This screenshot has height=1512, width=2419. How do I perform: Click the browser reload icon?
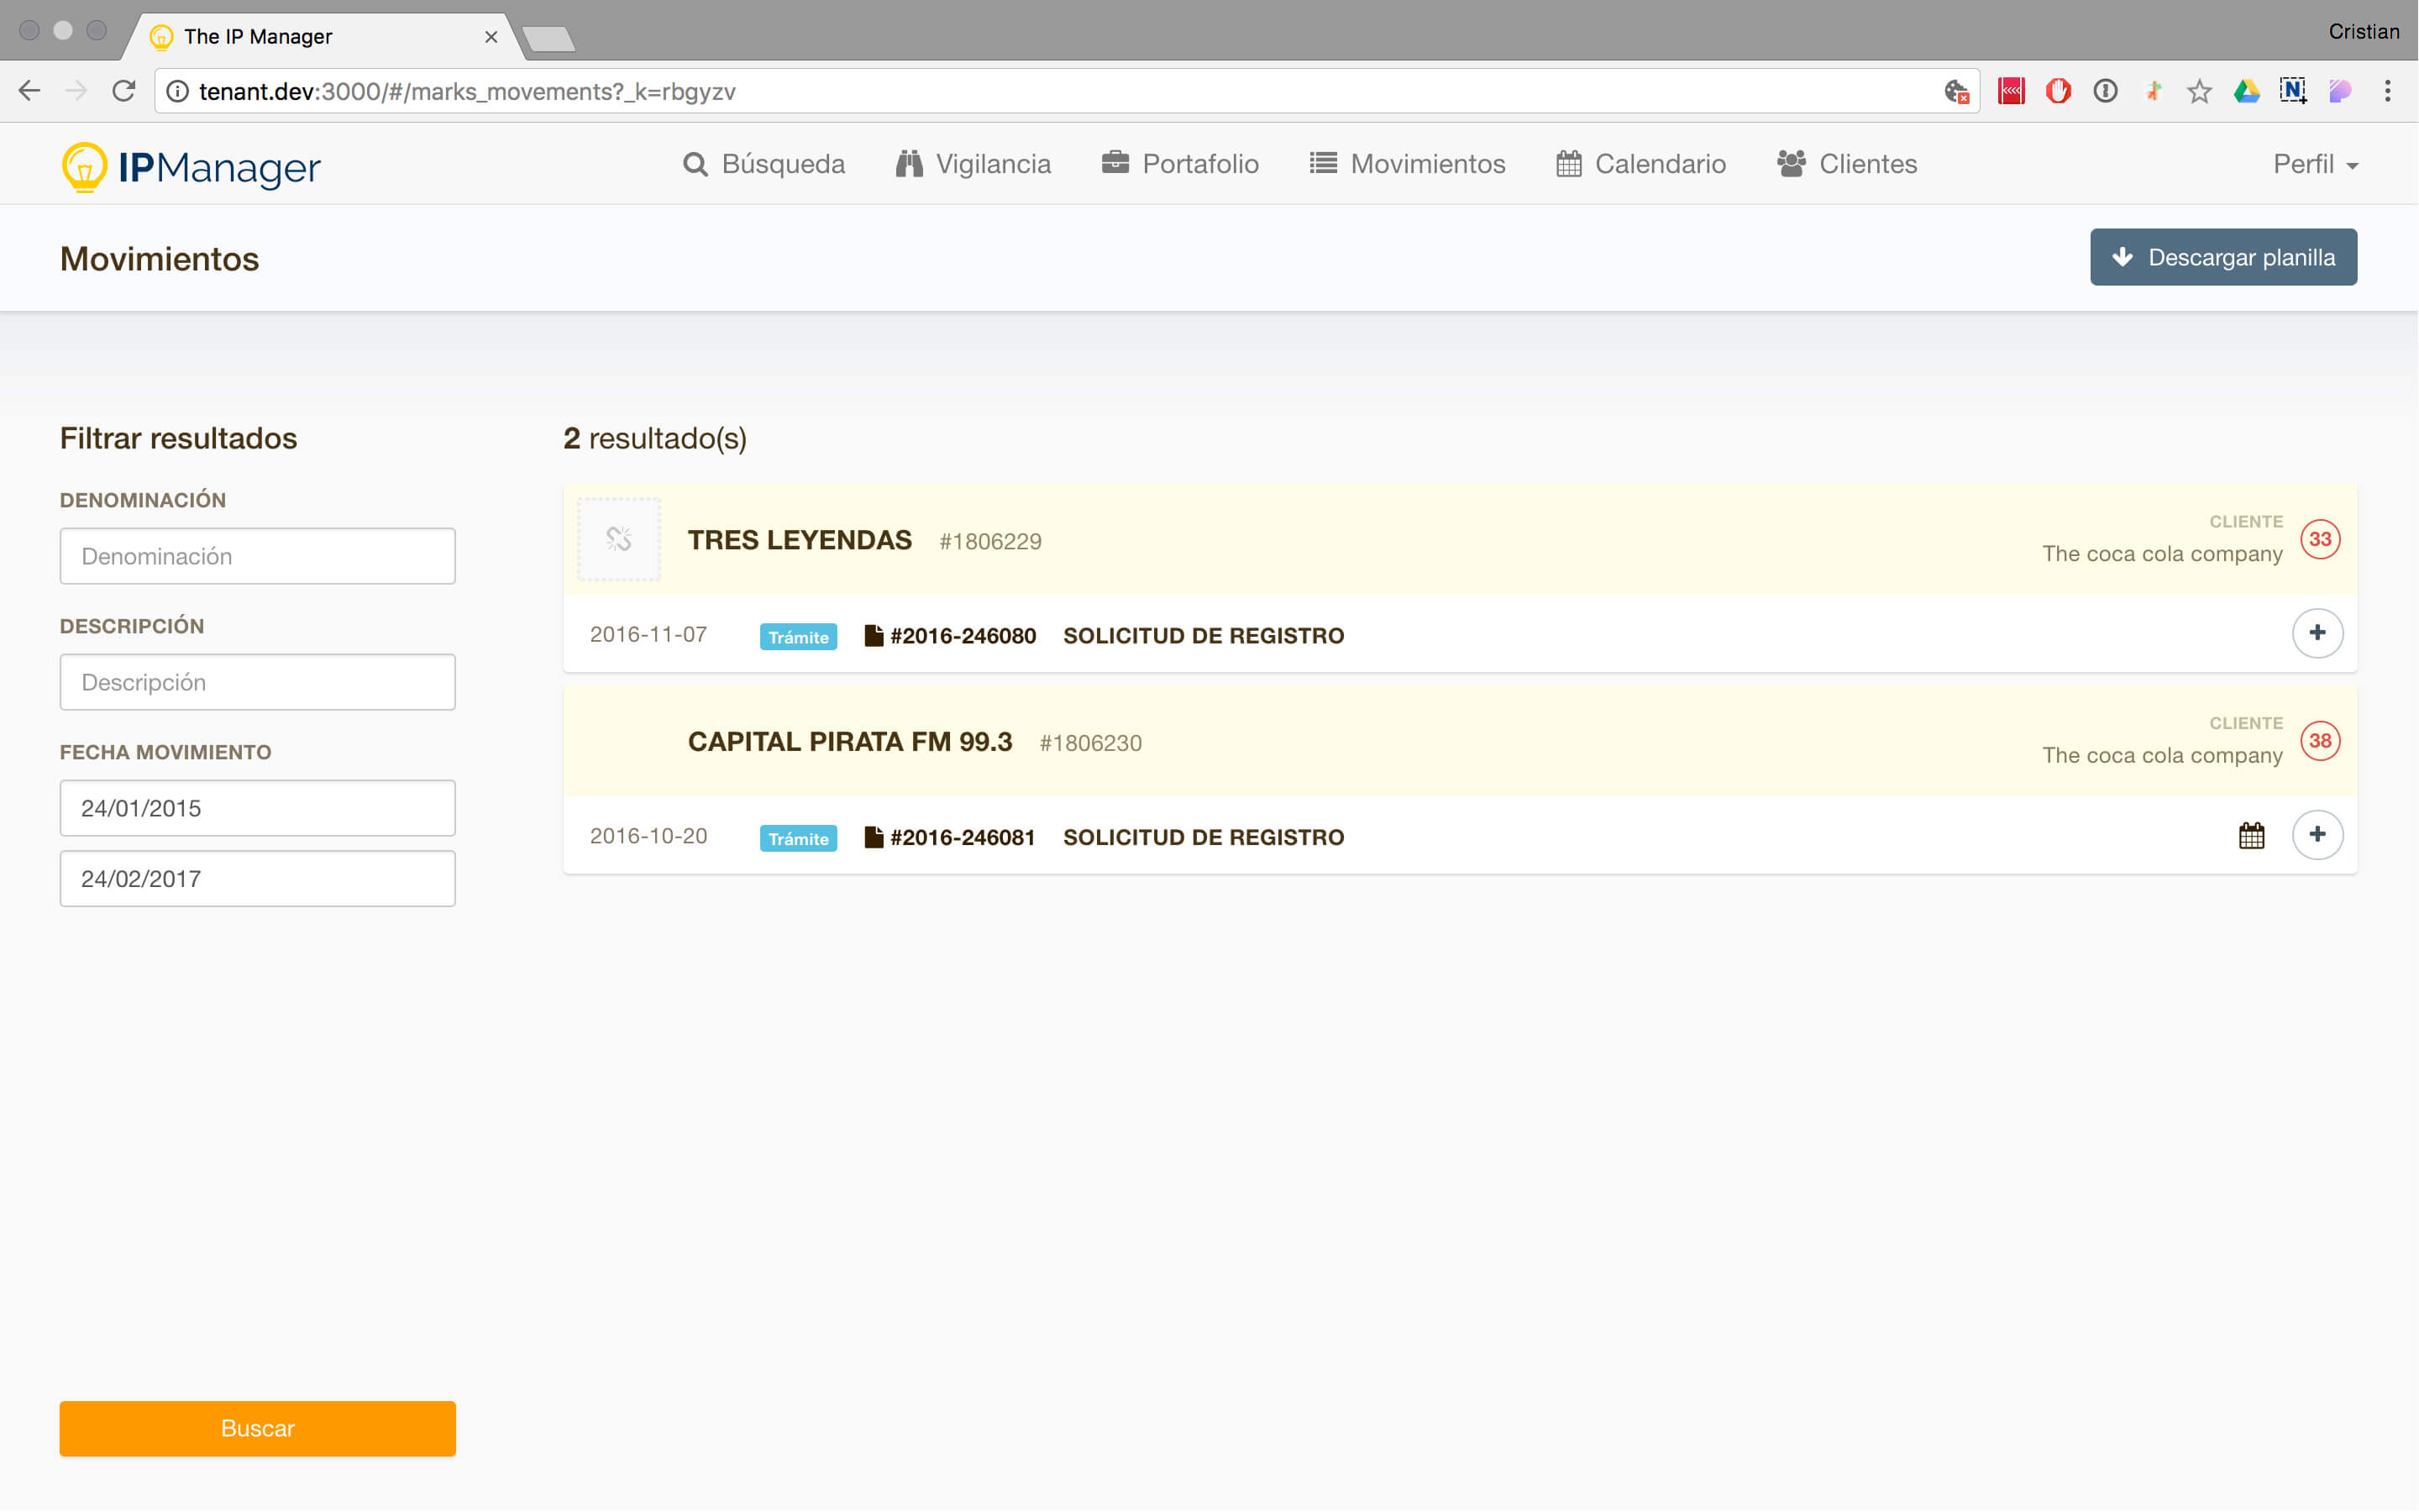pyautogui.click(x=123, y=91)
